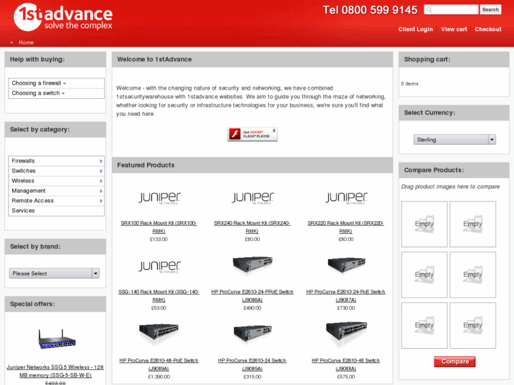Click the £575.00 price text
This screenshot has width=514, height=385.
coord(346,377)
